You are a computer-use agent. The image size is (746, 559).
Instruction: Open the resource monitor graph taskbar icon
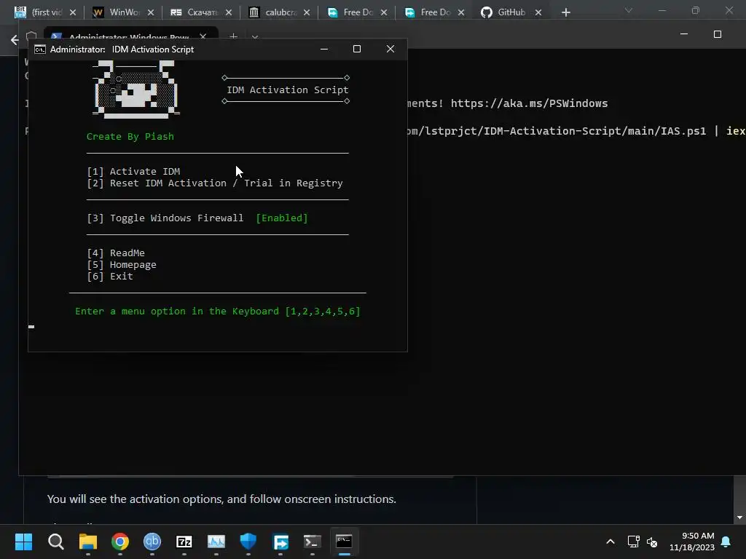(x=216, y=542)
